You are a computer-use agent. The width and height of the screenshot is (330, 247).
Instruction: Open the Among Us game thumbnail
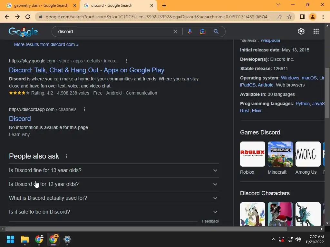pos(308,154)
